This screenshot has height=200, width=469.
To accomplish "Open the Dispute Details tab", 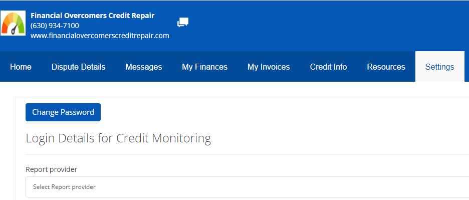I will pos(78,67).
